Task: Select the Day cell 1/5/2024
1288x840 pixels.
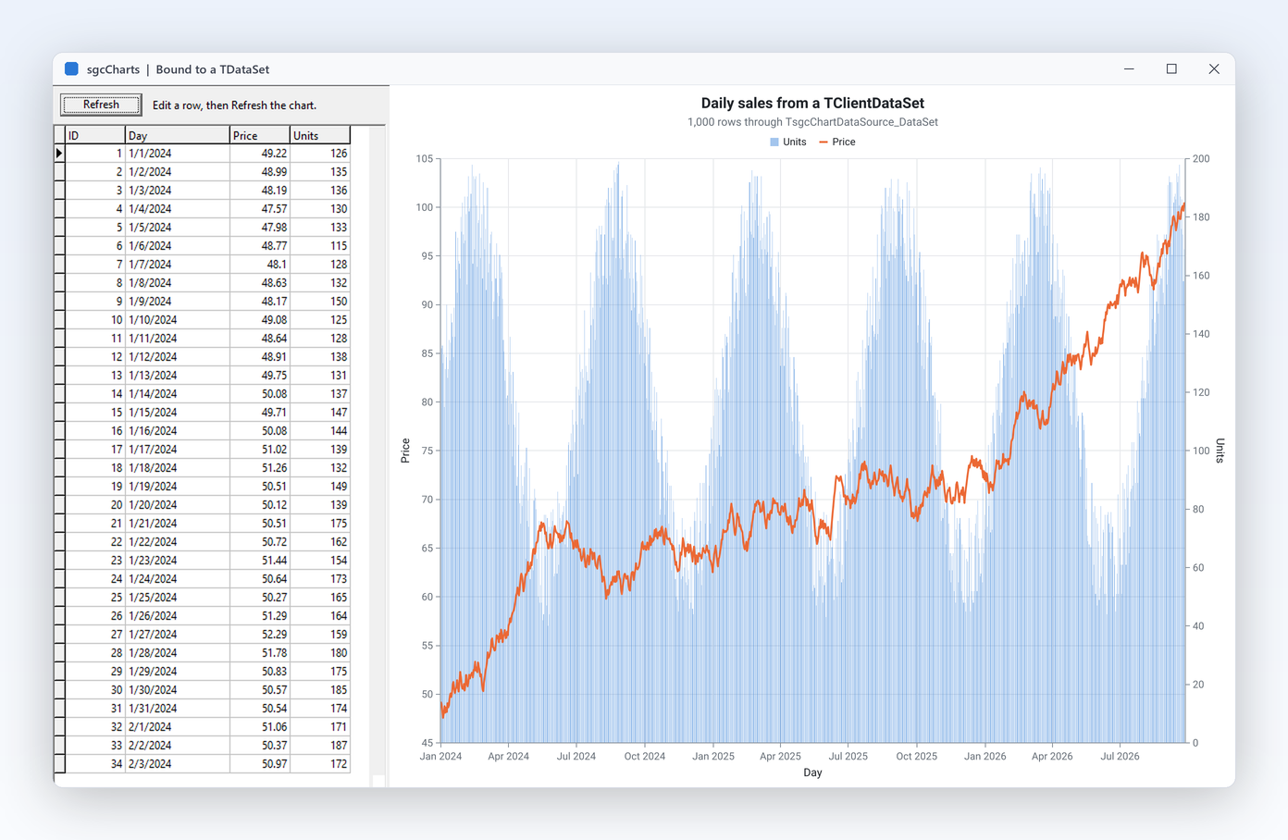Action: (178, 228)
